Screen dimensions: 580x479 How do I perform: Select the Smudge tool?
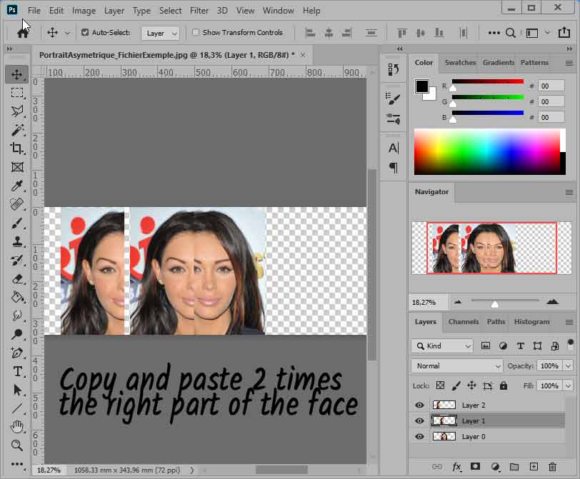tap(17, 316)
